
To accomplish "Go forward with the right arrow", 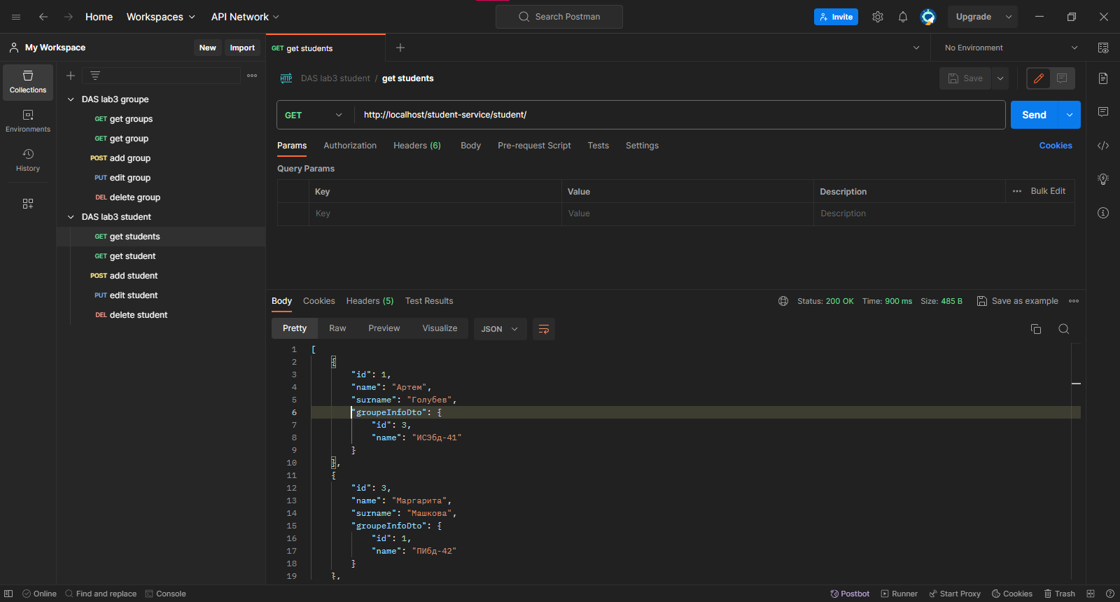I will [69, 17].
